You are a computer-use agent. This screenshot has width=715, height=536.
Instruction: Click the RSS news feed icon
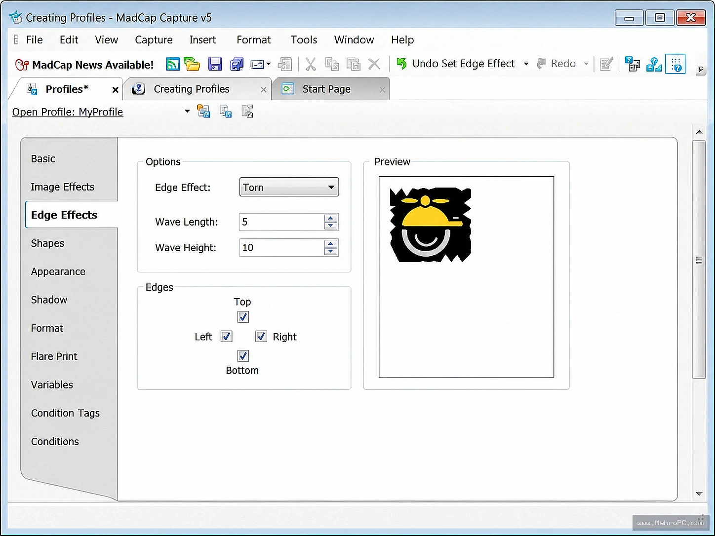(x=173, y=64)
